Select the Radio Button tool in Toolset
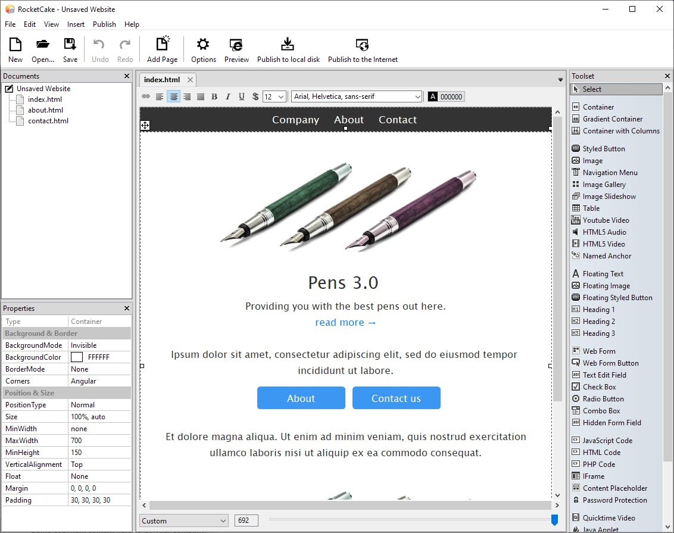The image size is (674, 533). pos(603,399)
